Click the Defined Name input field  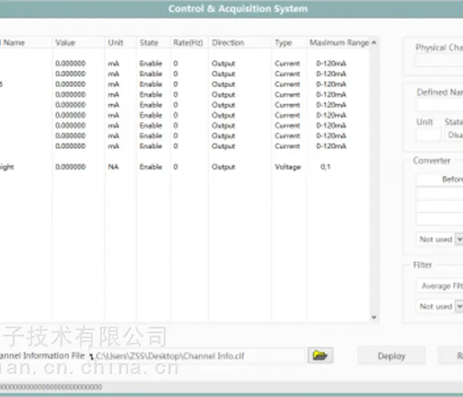(440, 105)
